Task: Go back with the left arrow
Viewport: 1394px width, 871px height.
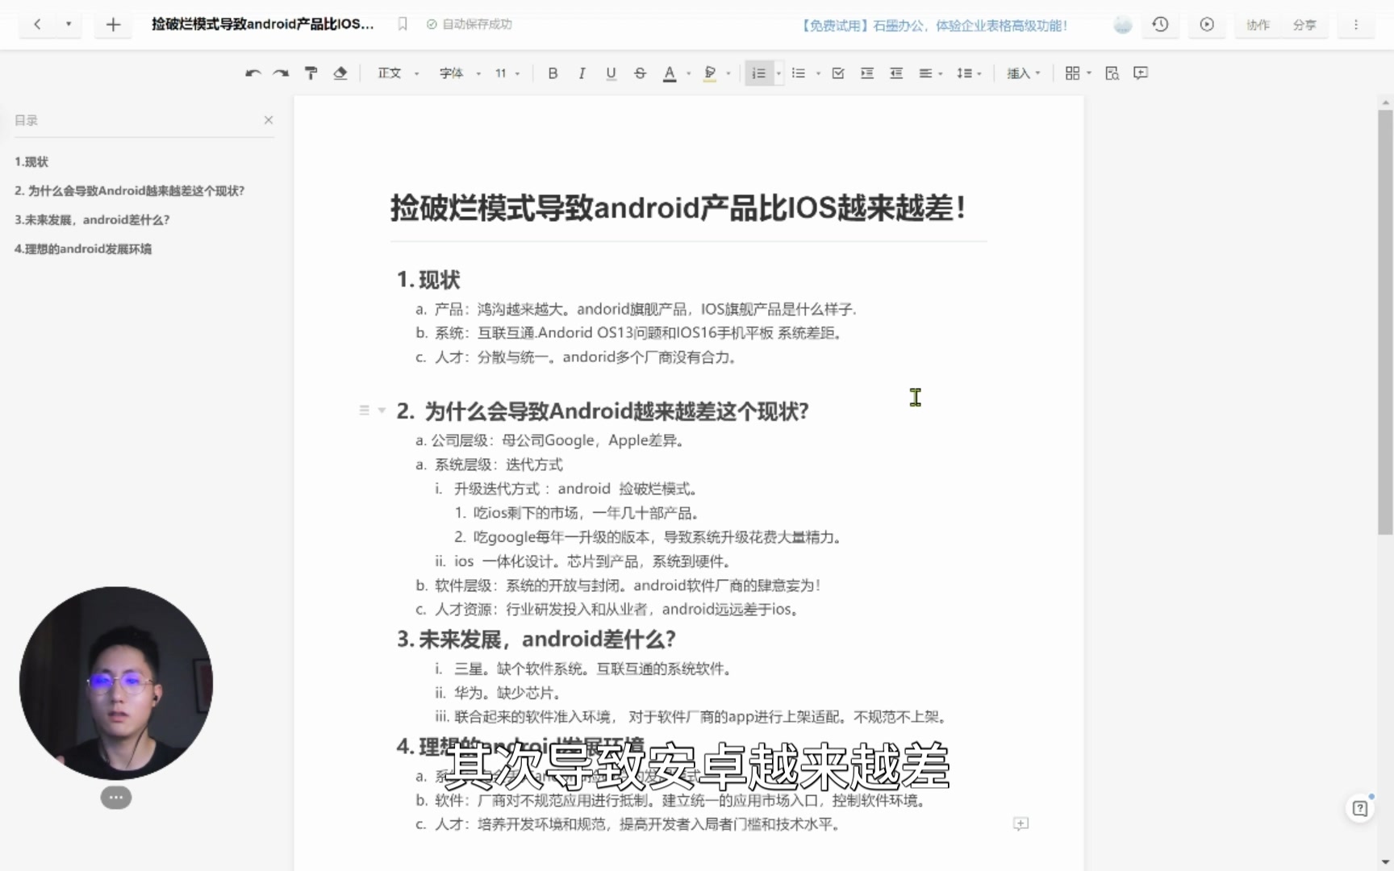Action: coord(37,24)
